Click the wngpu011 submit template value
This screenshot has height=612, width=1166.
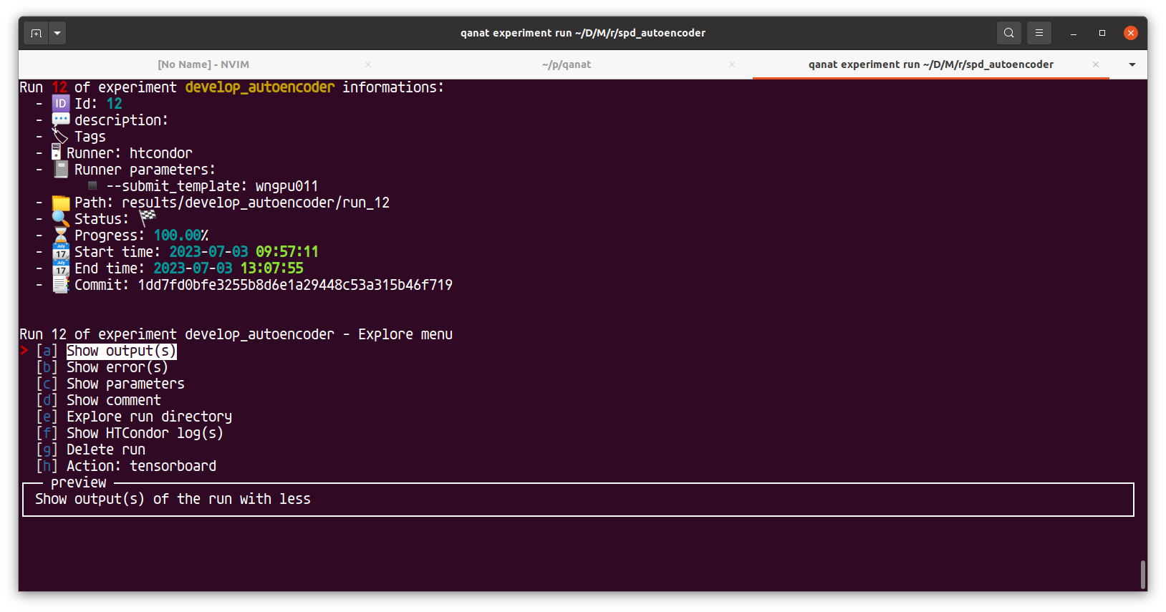coord(286,186)
